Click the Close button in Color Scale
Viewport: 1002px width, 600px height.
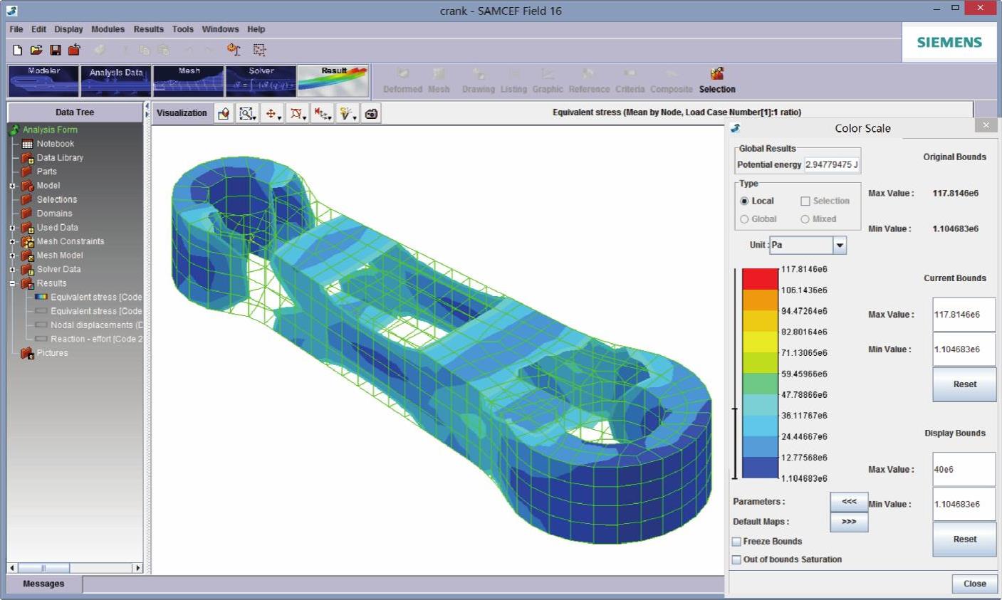coord(974,584)
